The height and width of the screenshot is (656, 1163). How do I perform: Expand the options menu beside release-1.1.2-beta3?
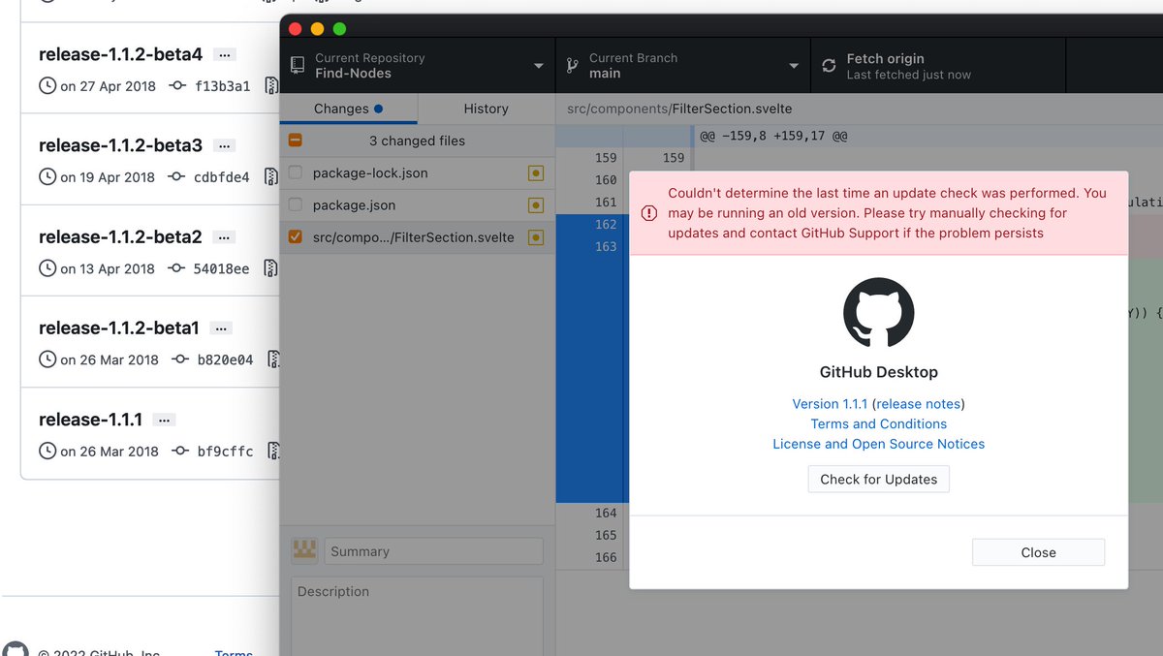click(223, 145)
